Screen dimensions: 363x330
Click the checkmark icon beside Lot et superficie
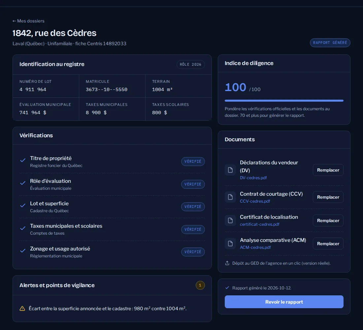(23, 205)
